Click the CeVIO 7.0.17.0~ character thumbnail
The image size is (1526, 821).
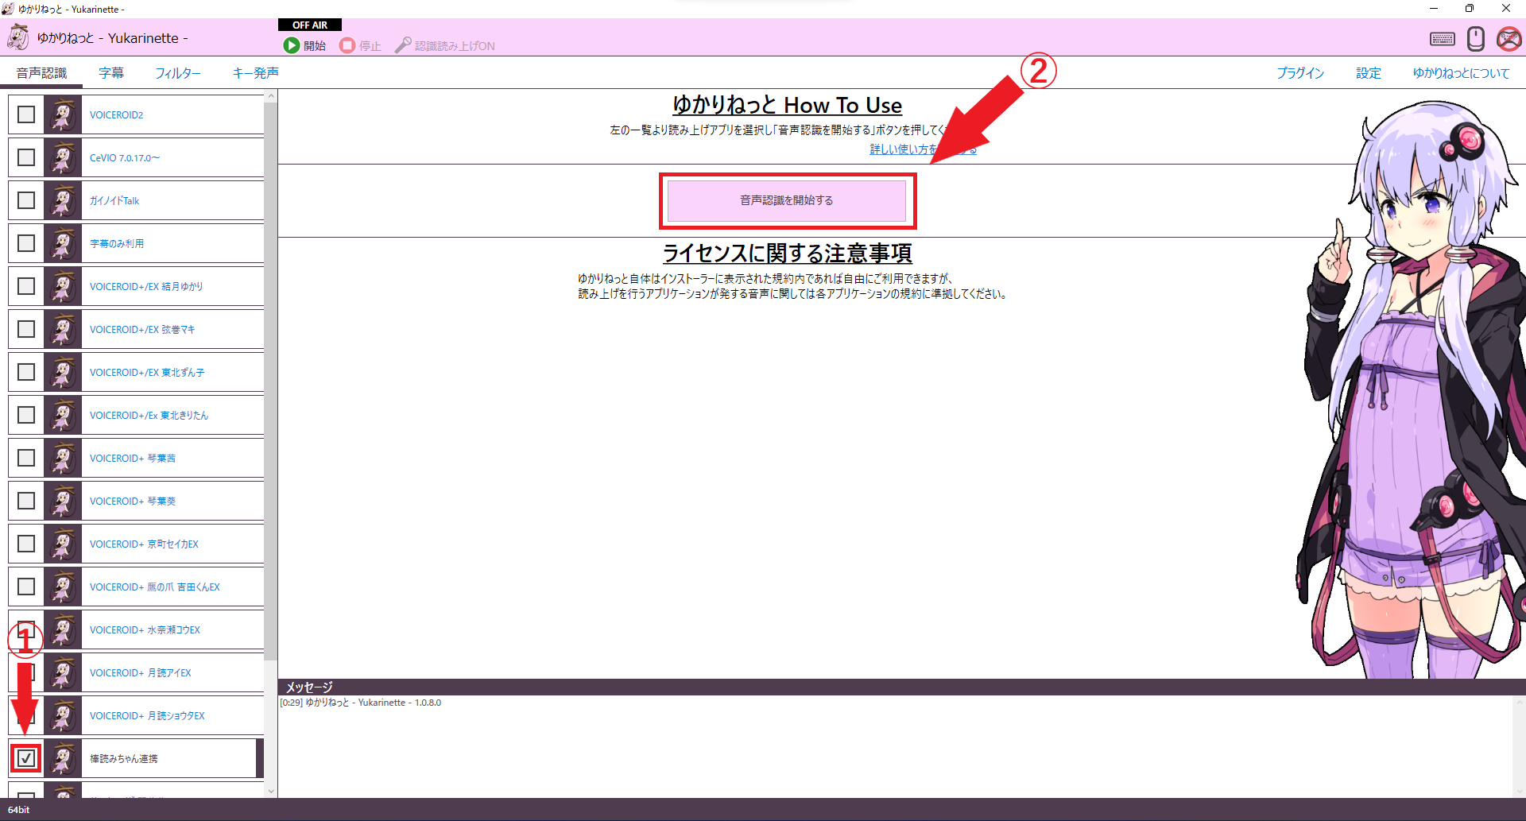point(63,157)
